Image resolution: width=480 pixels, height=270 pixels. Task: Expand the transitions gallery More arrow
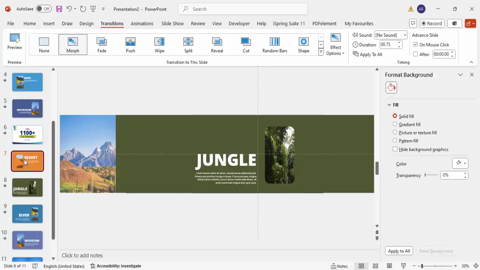pyautogui.click(x=321, y=52)
